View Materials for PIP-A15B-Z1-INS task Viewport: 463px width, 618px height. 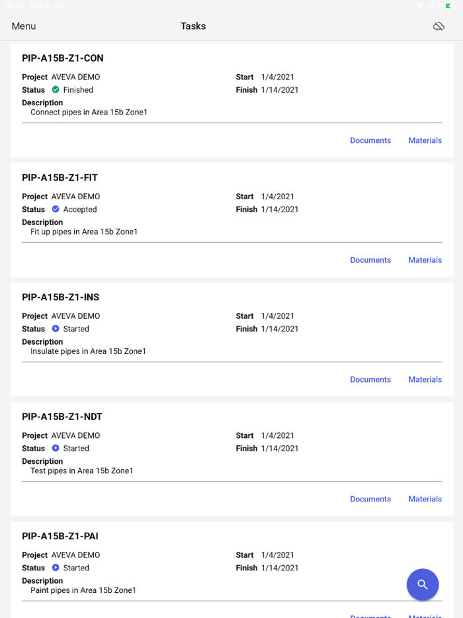coord(425,380)
